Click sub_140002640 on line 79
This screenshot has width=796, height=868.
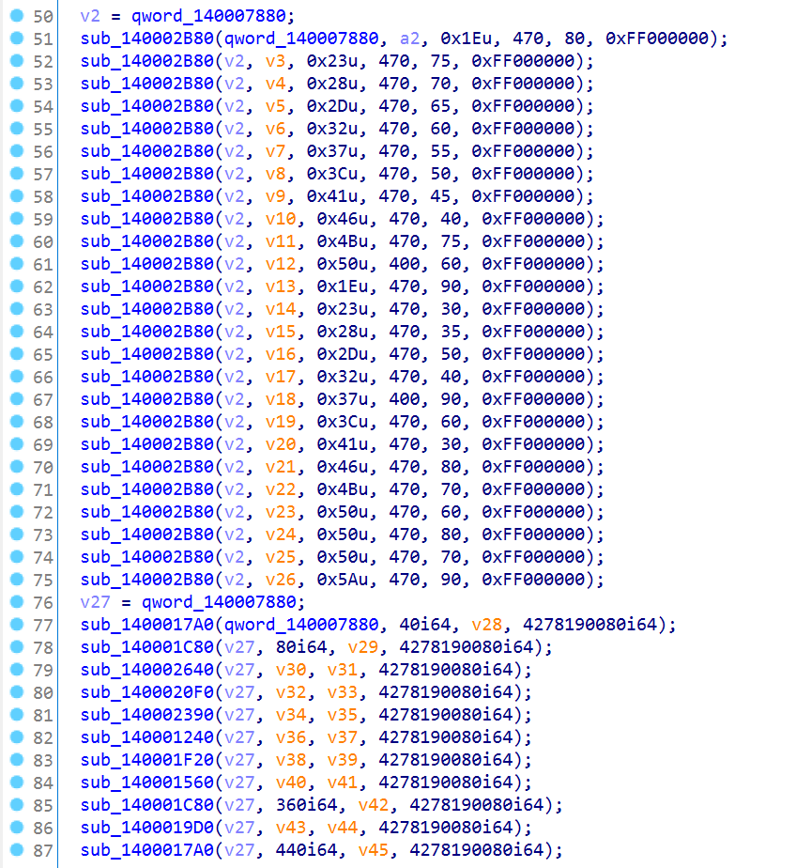point(147,670)
